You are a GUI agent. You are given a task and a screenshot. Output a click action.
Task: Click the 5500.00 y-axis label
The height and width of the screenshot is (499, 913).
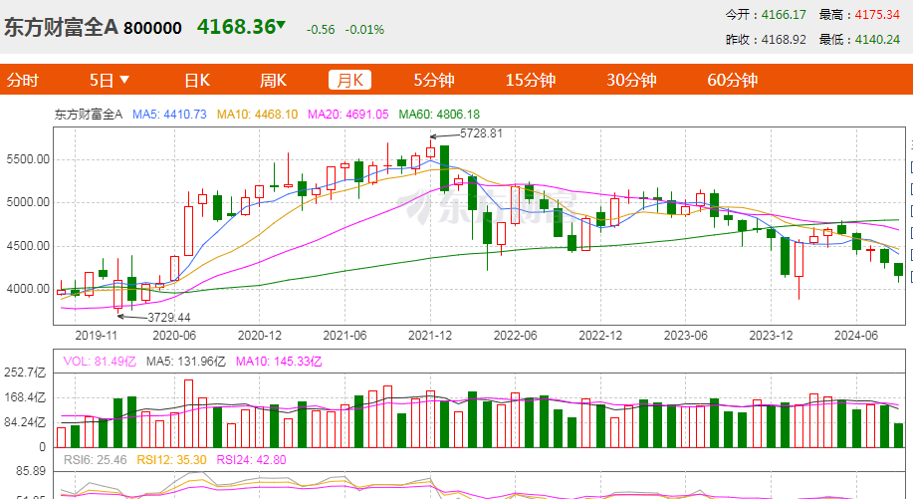tap(28, 159)
